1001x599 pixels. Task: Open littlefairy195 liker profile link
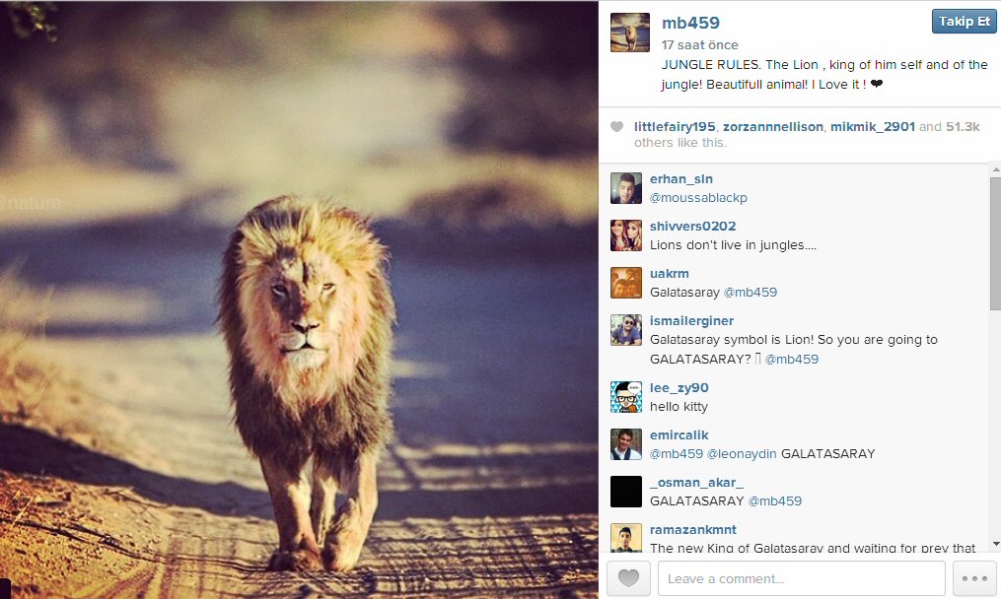[x=675, y=127]
